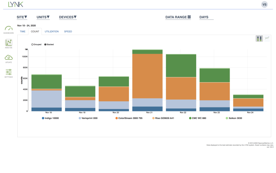
Task: Switch to line chart view icon
Action: tap(267, 39)
